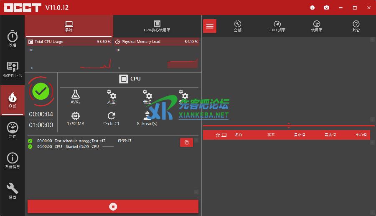Screen dimensions: 376x216
Task: Show usage rate sensors
Action: point(316,26)
